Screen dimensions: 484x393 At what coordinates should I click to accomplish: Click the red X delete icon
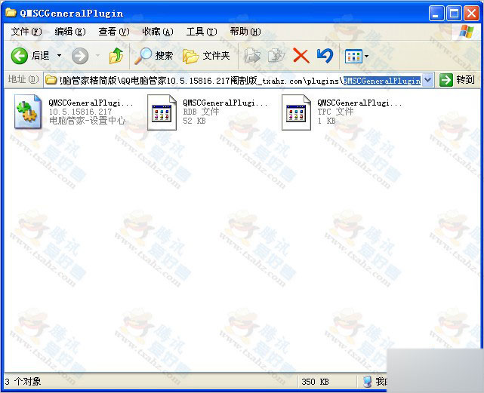pos(301,56)
